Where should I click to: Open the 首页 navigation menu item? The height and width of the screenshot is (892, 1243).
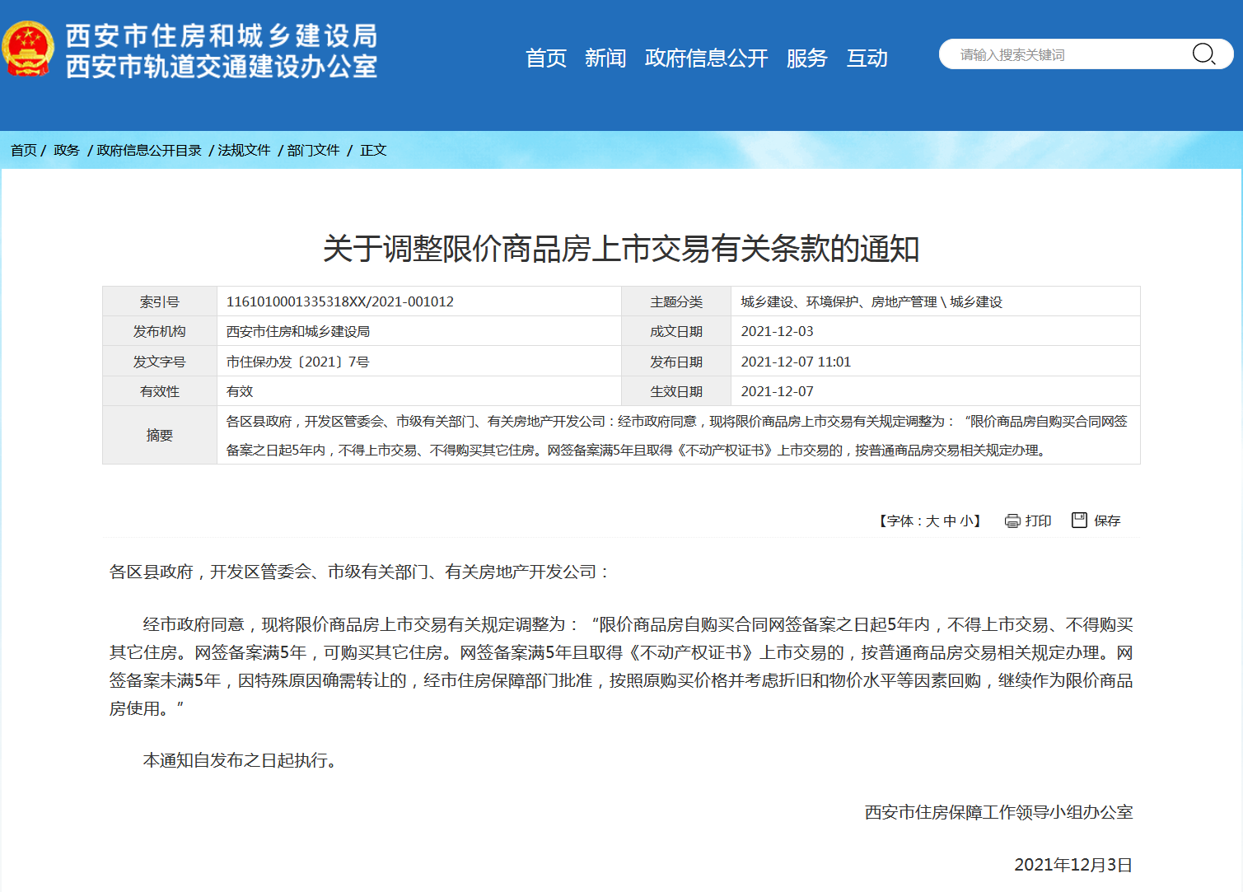[546, 58]
